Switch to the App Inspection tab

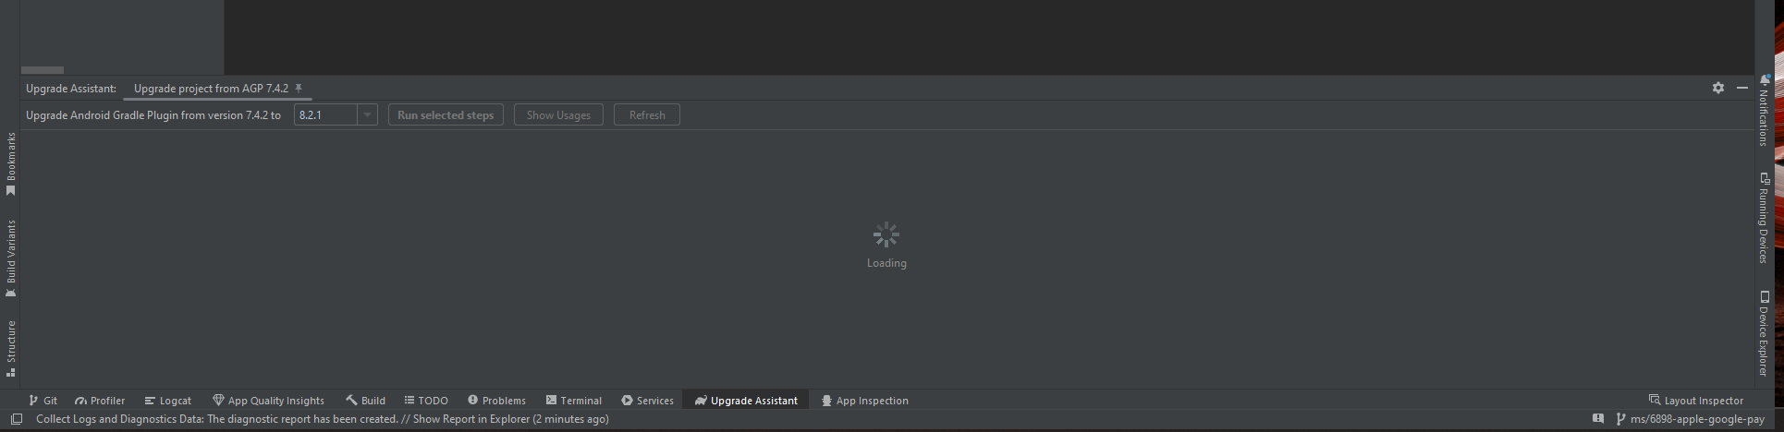[864, 401]
